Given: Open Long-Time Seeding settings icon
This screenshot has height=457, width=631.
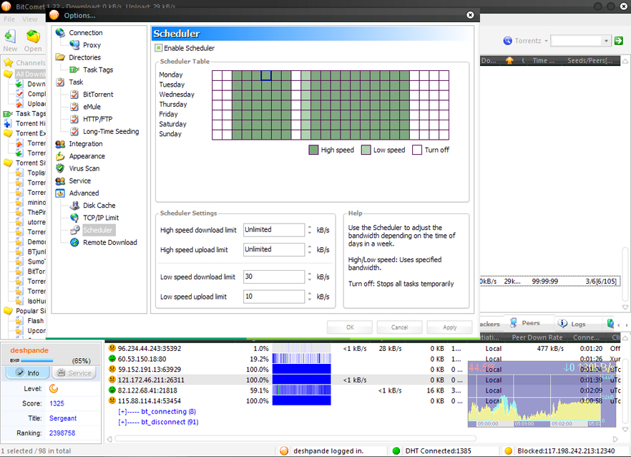Looking at the screenshot, I should pos(74,131).
